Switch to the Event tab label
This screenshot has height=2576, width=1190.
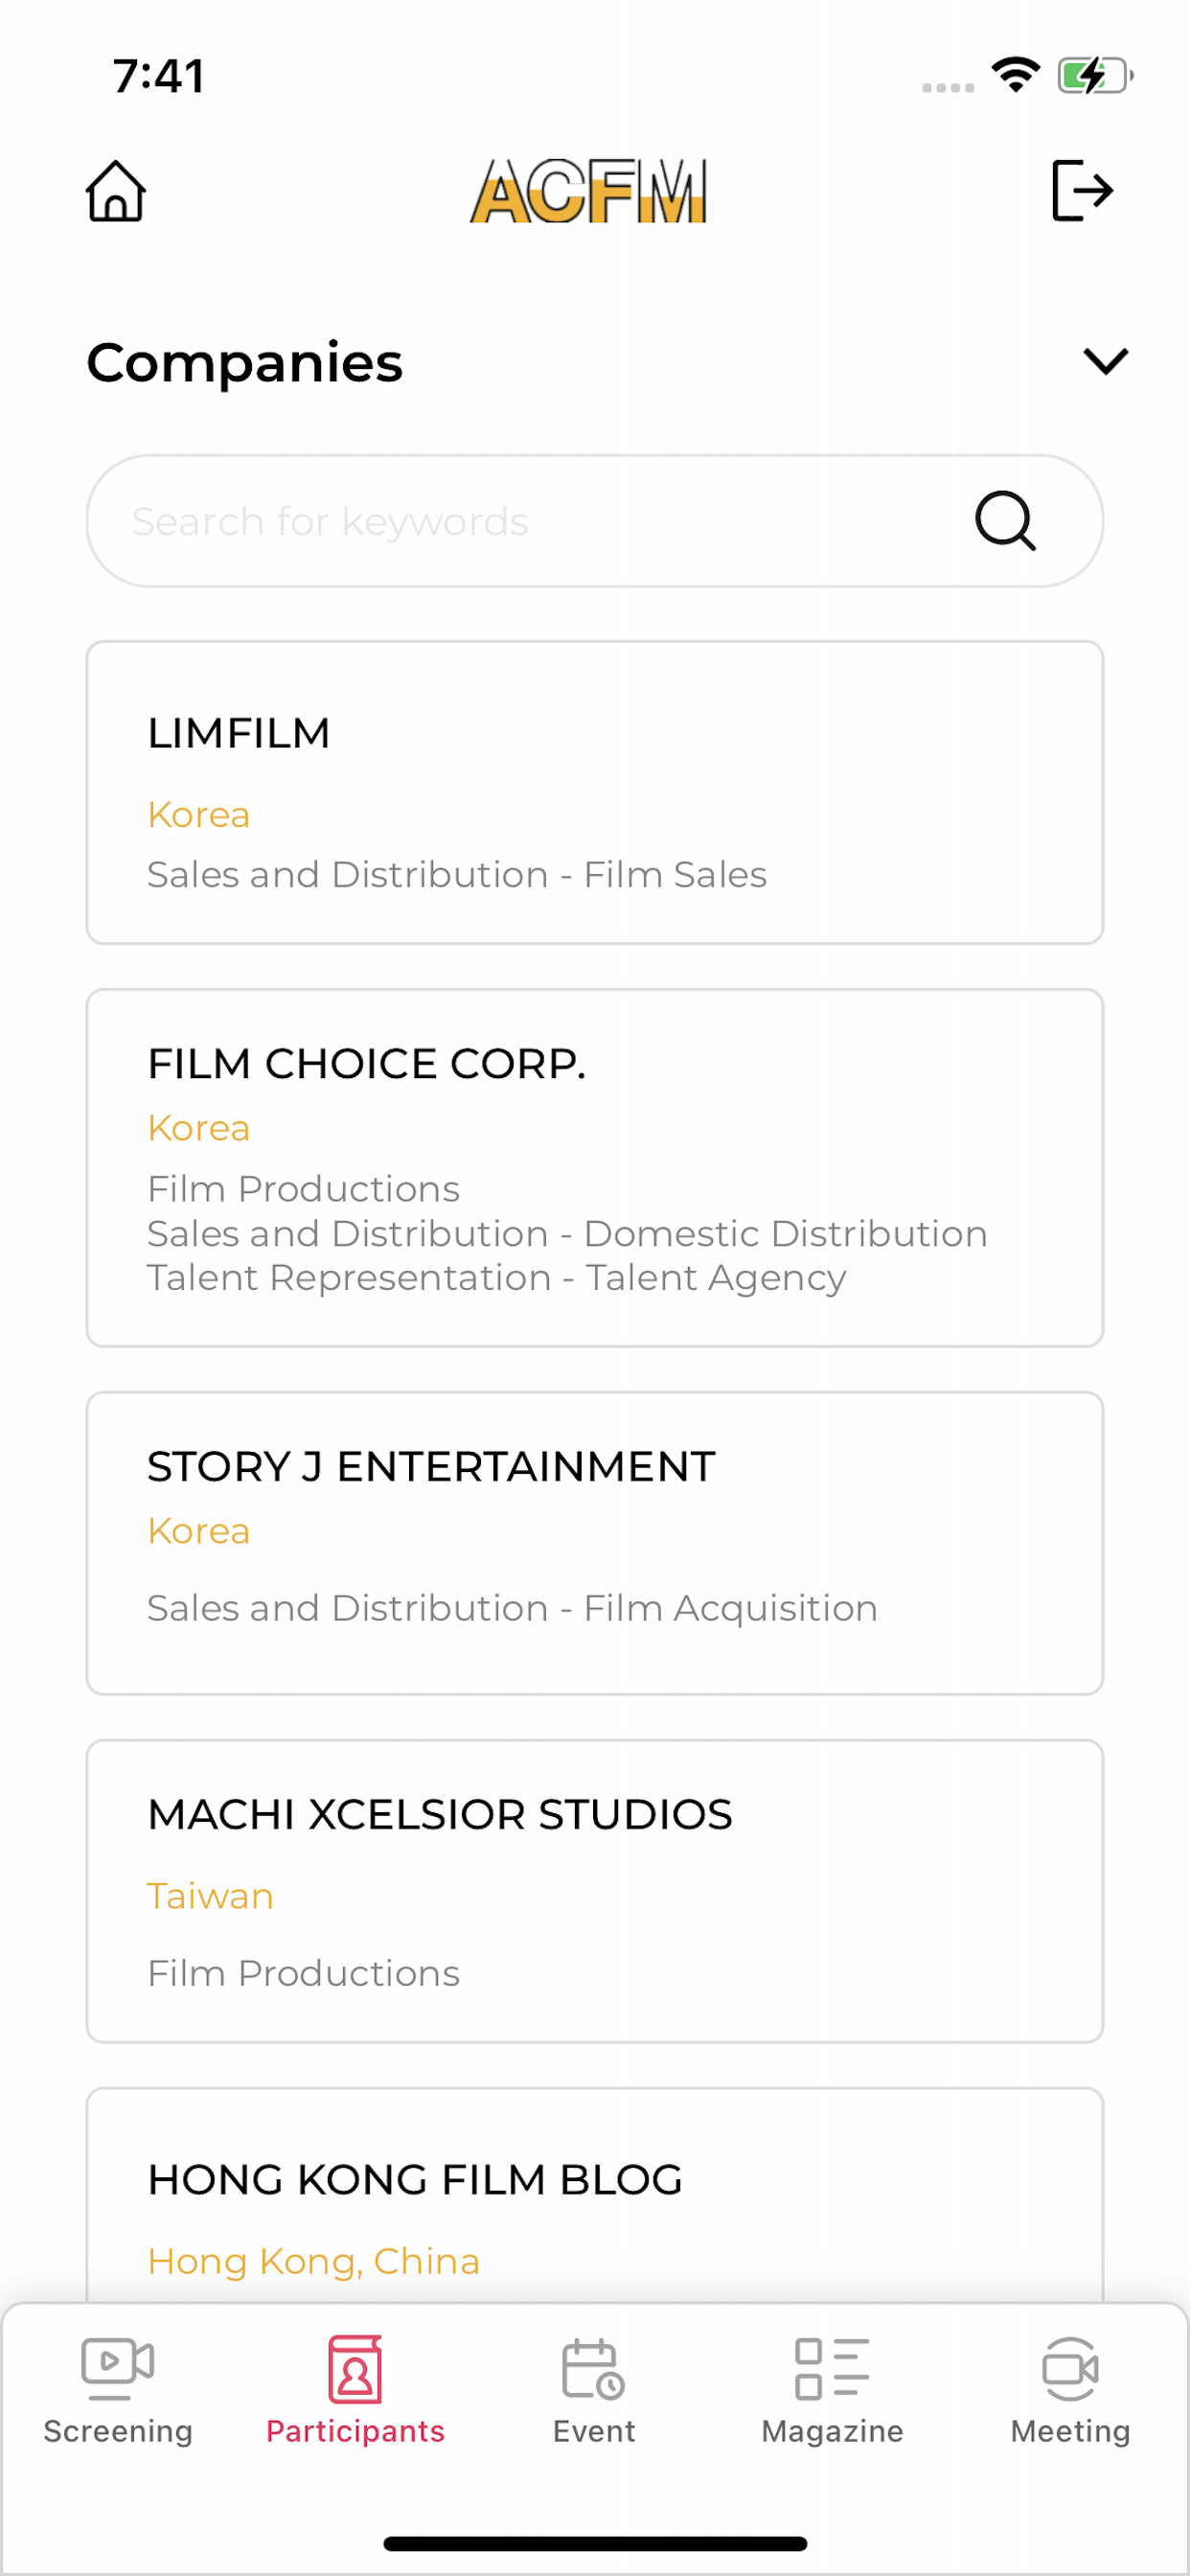(594, 2431)
